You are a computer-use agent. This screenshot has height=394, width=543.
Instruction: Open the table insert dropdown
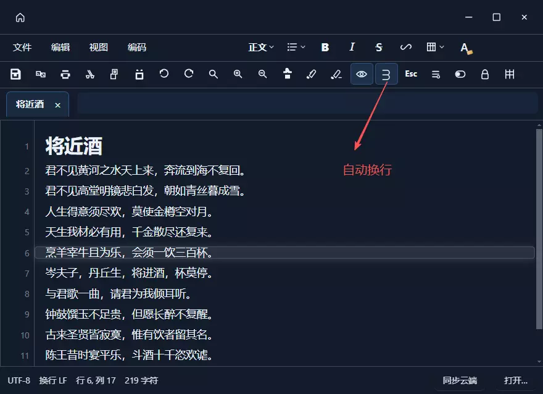pyautogui.click(x=435, y=47)
